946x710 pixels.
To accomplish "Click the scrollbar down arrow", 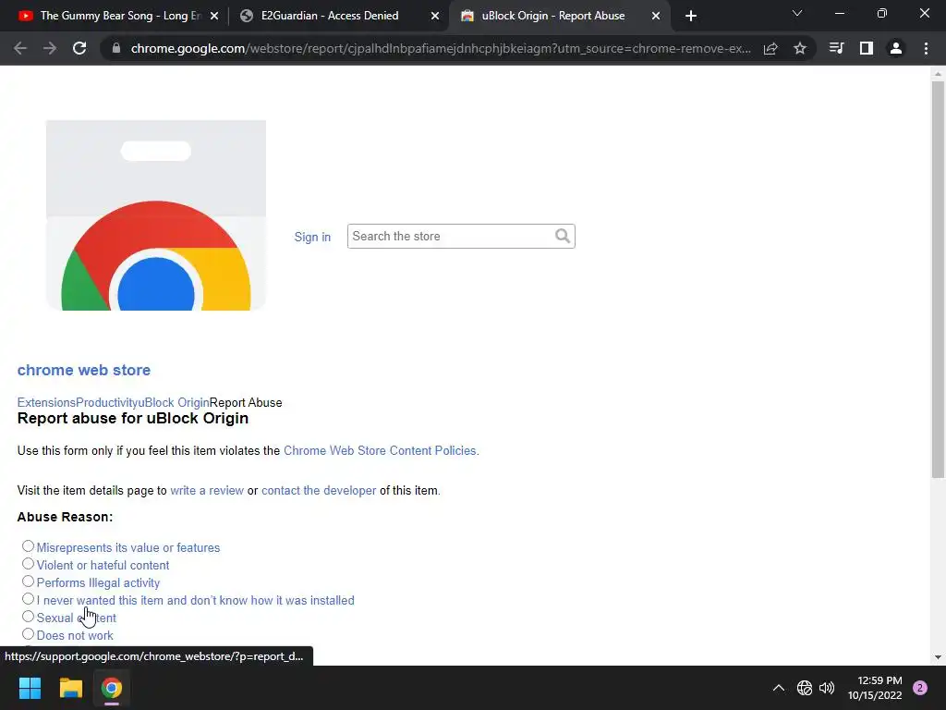I will [x=938, y=657].
